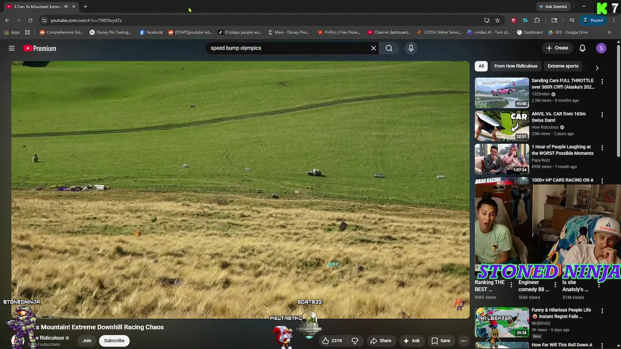
Task: Select the All filter chip
Action: 481,66
